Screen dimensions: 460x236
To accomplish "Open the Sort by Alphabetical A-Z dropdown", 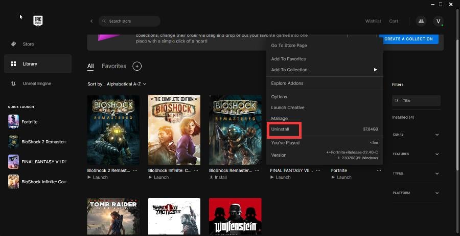I will tap(126, 84).
